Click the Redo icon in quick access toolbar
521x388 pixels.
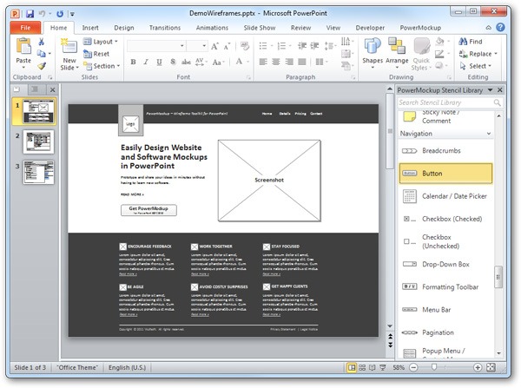(x=60, y=14)
